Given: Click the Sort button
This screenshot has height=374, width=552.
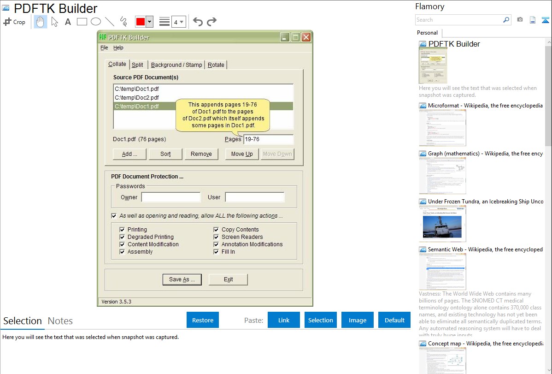Looking at the screenshot, I should click(x=165, y=154).
